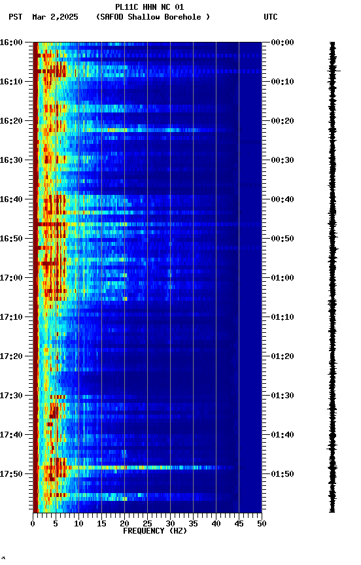The image size is (361, 565).
Task: Click the UTC time label '01:00'
Action: [x=283, y=278]
